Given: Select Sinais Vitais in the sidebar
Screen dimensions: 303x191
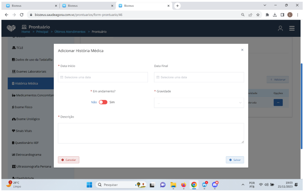Looking at the screenshot, I should click(x=23, y=131).
